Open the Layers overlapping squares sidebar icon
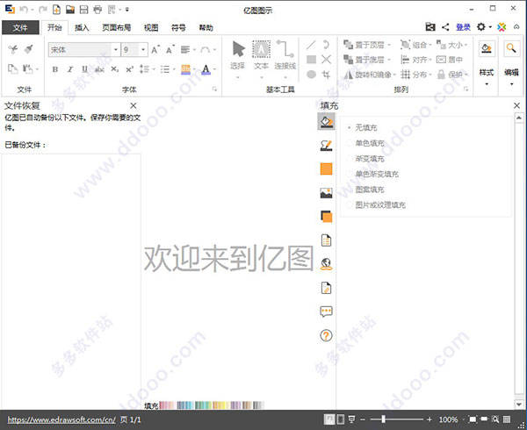Viewport: 527px width, 430px height. [326, 217]
